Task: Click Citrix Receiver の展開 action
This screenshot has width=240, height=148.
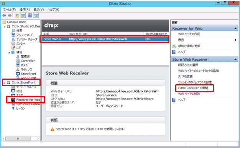Action: [x=193, y=88]
